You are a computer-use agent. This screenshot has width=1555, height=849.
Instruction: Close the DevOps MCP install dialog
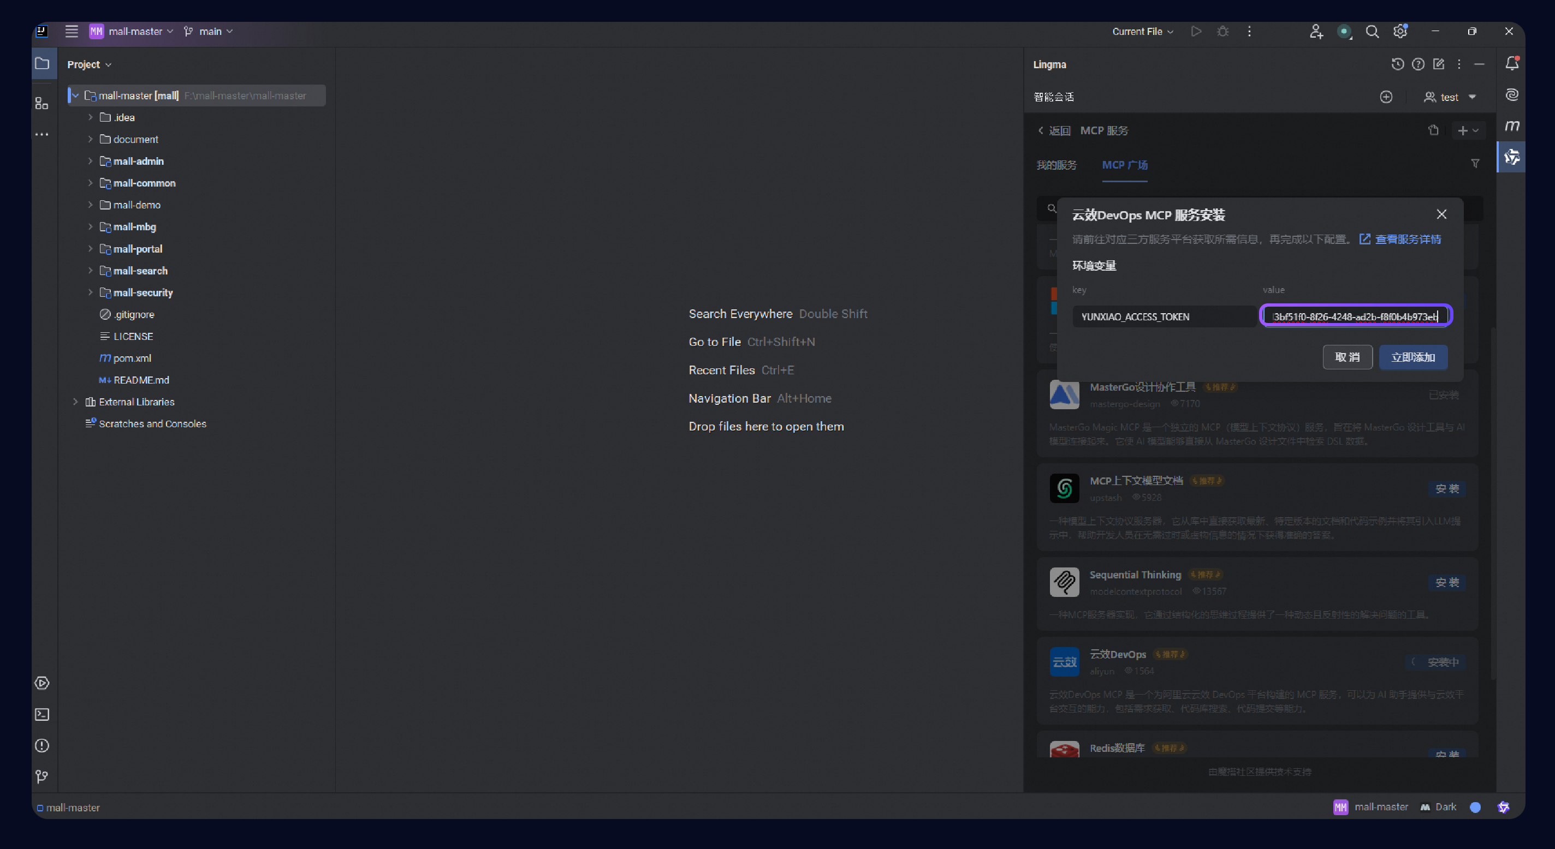click(x=1441, y=214)
